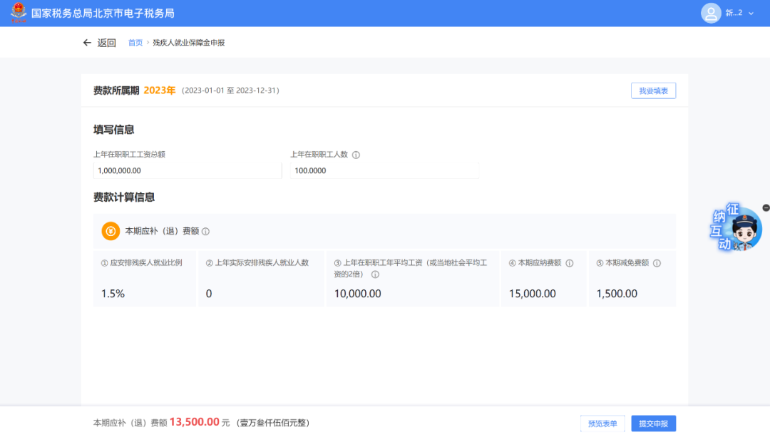Viewport: 770px width, 437px height.
Task: Click the 预览表单 button
Action: [x=602, y=423]
